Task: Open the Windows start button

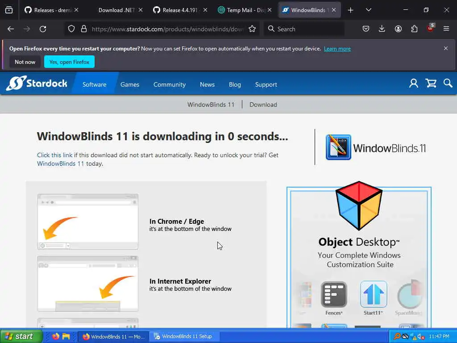Action: coord(21,336)
